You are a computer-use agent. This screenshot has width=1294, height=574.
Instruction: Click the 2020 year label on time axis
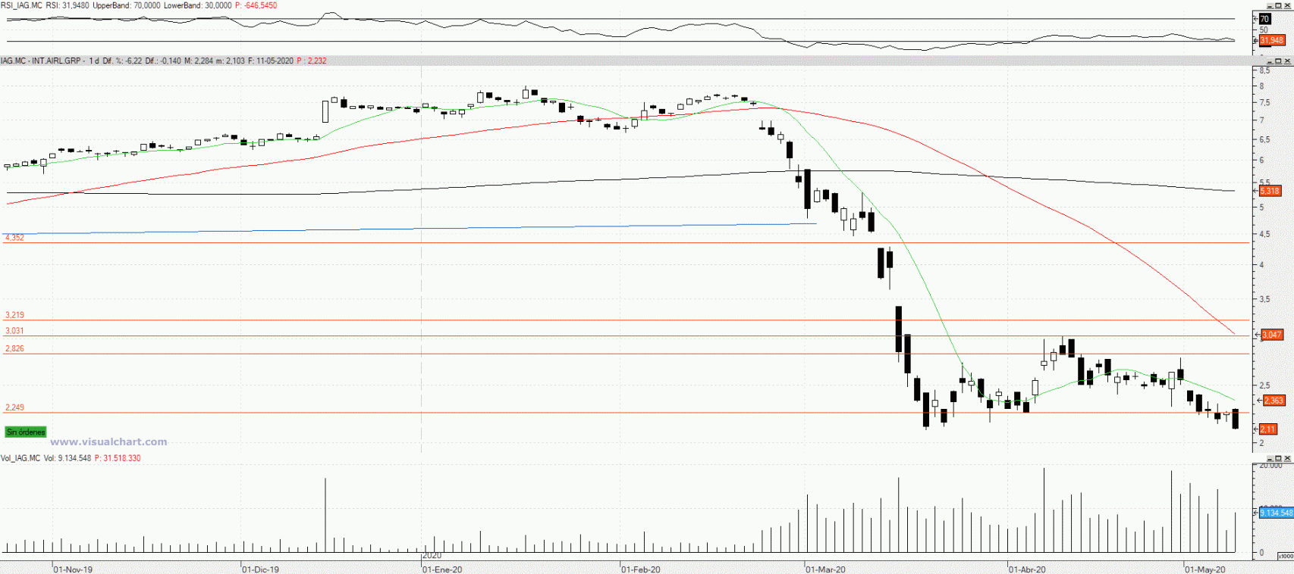[x=432, y=556]
